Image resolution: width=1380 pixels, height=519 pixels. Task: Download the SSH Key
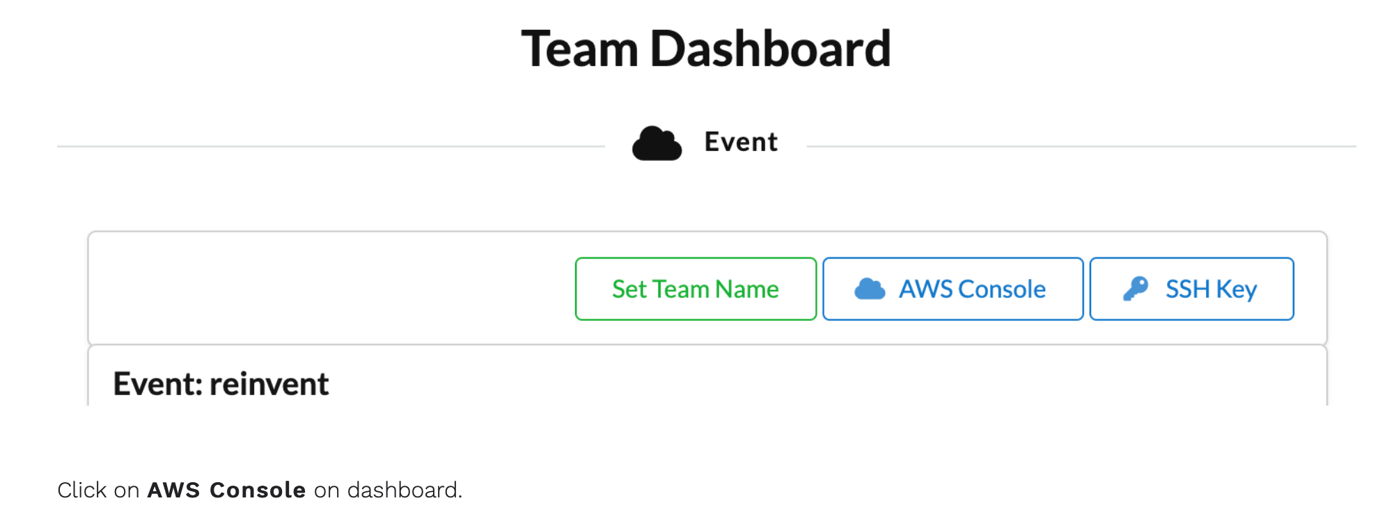(1191, 289)
